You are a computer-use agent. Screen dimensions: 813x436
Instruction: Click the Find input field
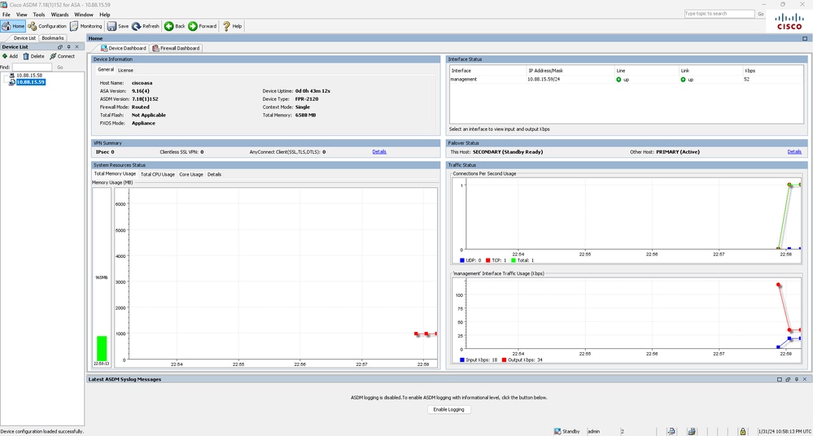pyautogui.click(x=32, y=67)
